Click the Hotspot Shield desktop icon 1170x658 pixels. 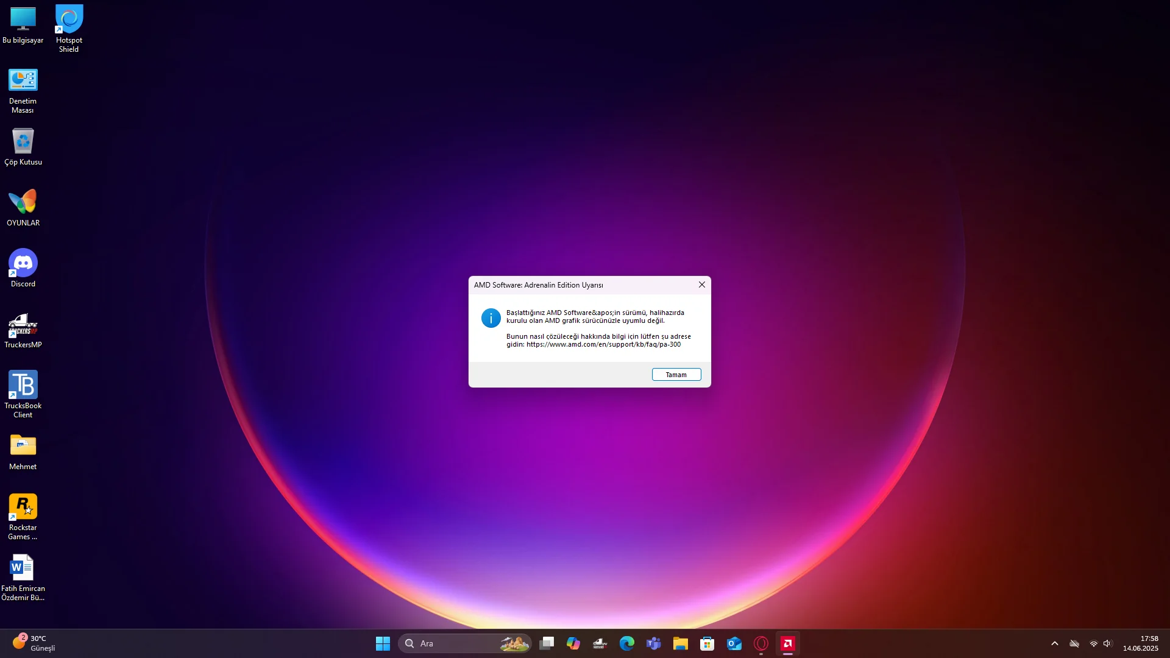(x=69, y=19)
